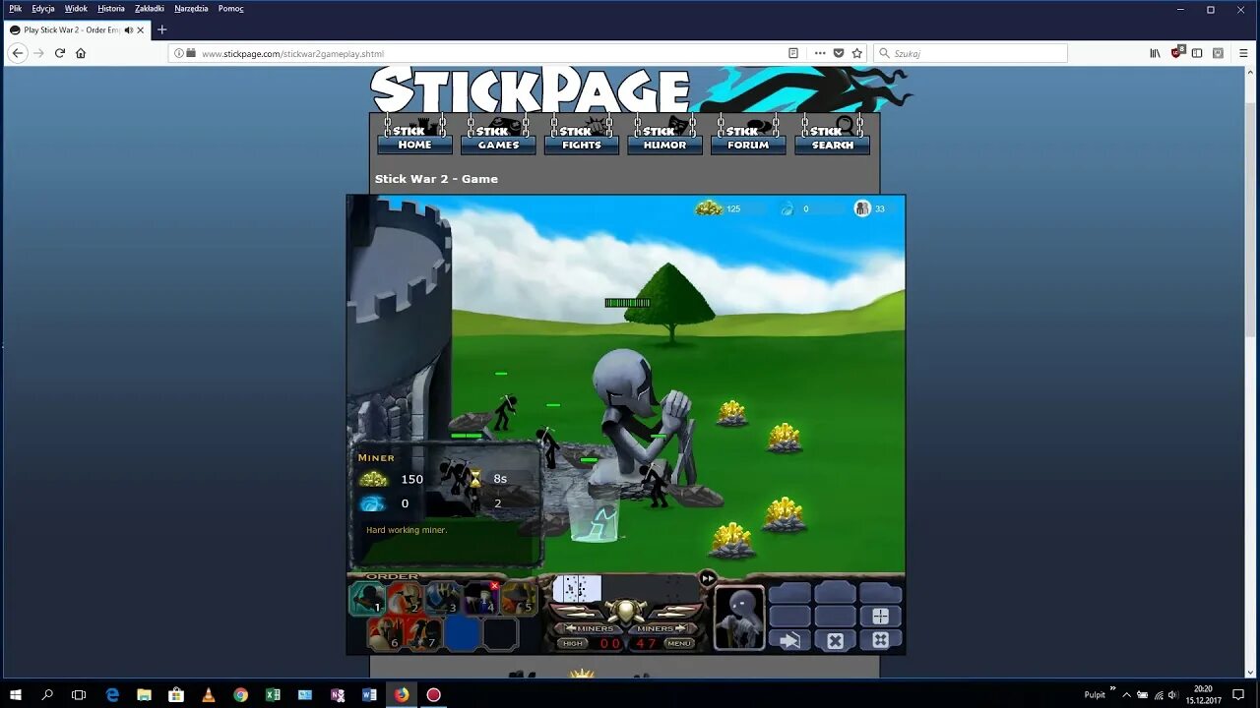Viewport: 1260px width, 708px height.
Task: Go back to previous page
Action: click(17, 53)
